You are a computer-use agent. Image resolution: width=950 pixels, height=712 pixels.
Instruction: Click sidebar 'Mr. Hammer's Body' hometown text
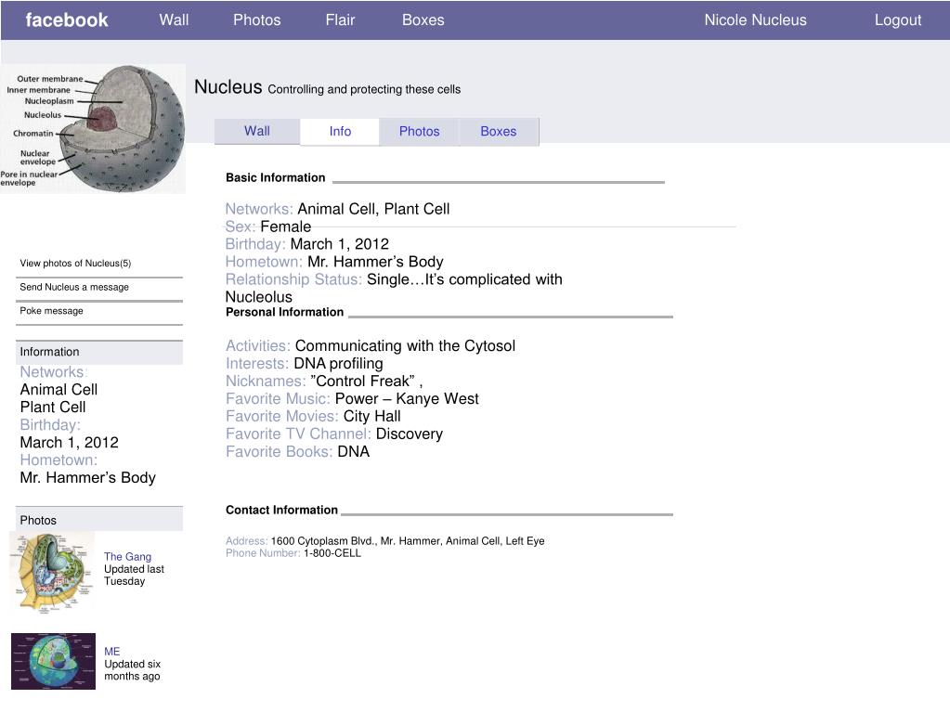click(x=88, y=478)
